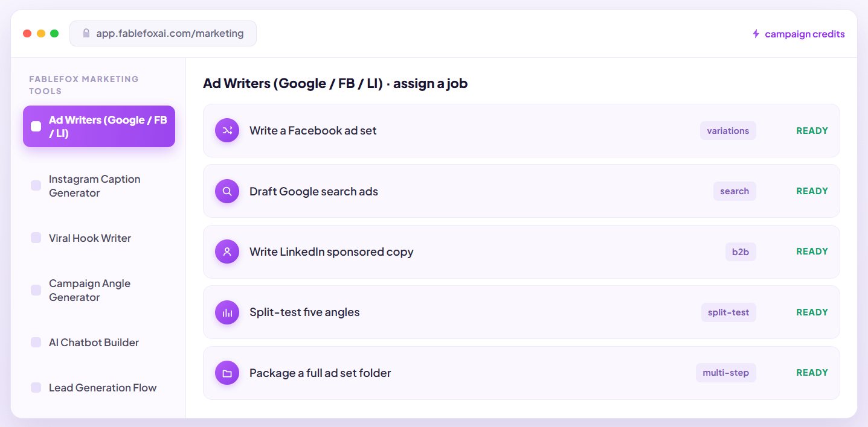This screenshot has height=427, width=868.
Task: Click the folder icon beside Package a full ad set folder
Action: pos(227,373)
